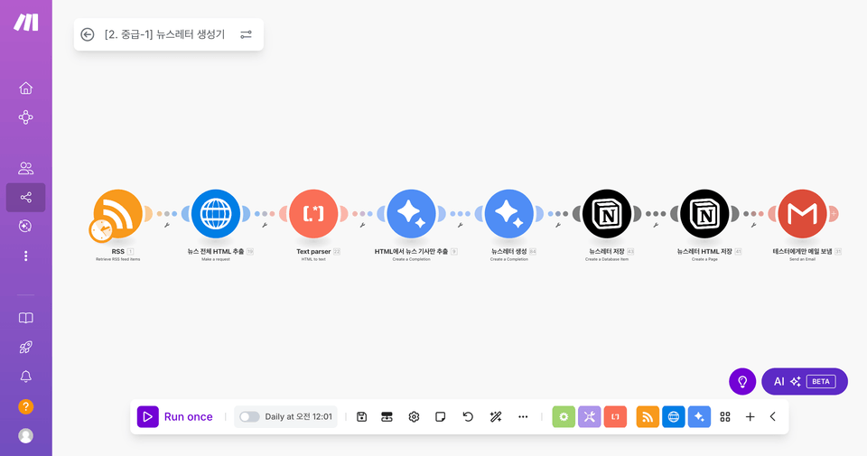This screenshot has height=456, width=867.
Task: Click the 'Create a Page' caption
Action: [704, 259]
